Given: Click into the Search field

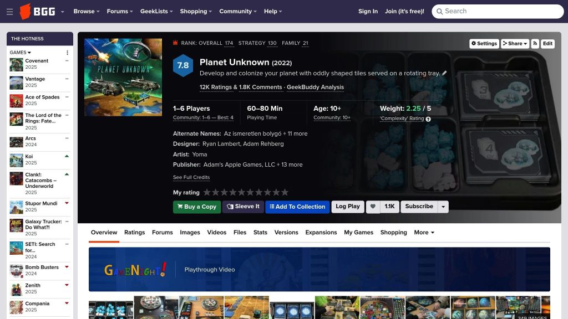Looking at the screenshot, I should tap(502, 11).
